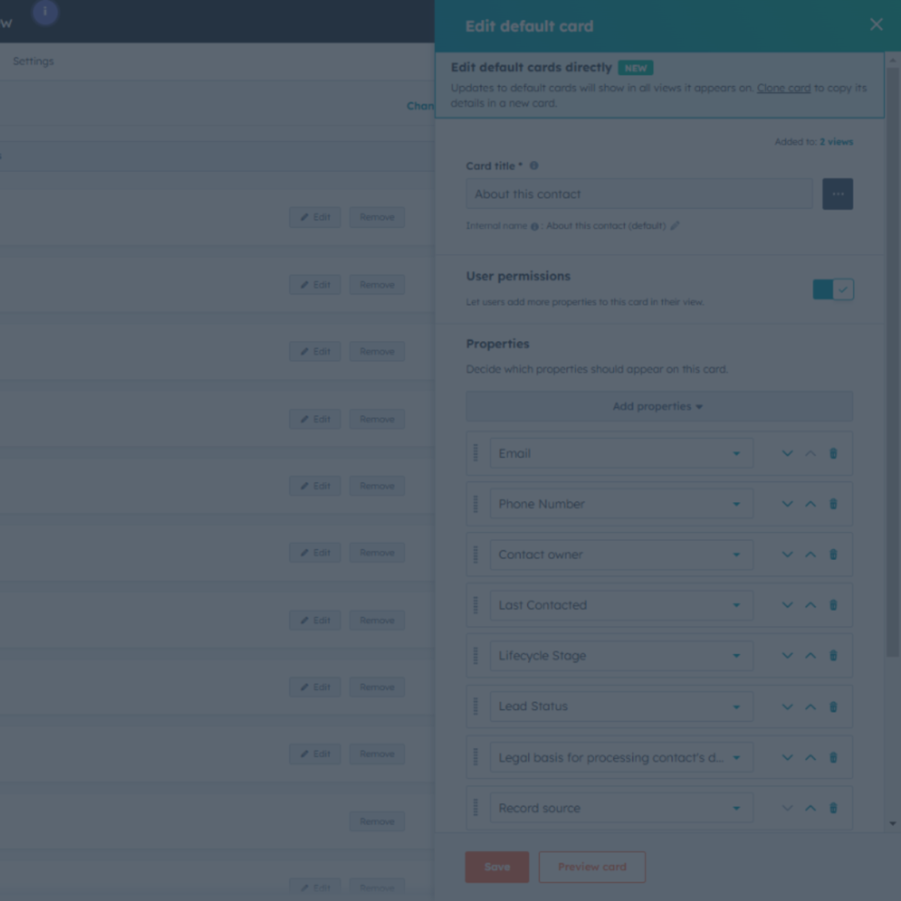Open the more options (...) beside card title field

838,194
